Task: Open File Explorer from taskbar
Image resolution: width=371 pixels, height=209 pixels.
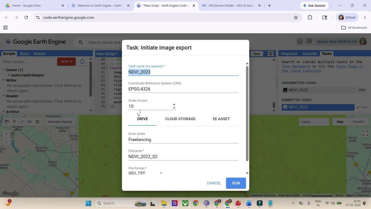Action: (x=164, y=203)
